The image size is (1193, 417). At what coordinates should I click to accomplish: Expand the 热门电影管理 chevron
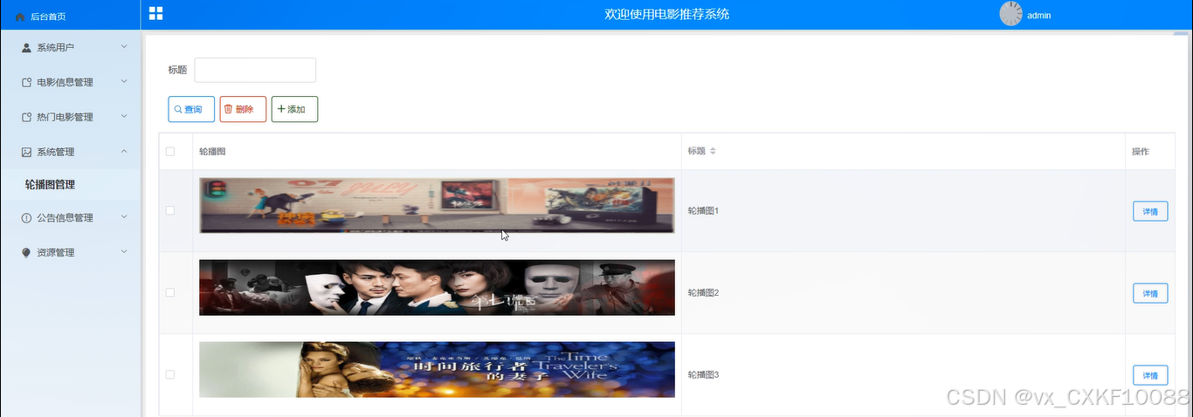click(x=124, y=116)
